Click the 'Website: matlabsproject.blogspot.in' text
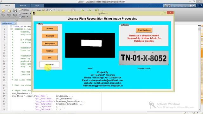203x114 pixels. point(102,83)
